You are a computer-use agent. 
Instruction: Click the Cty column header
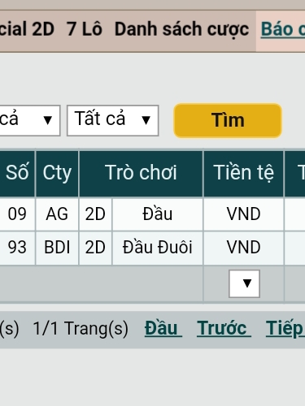57,174
